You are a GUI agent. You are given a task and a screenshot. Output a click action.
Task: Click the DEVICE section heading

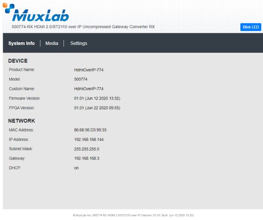click(x=18, y=61)
